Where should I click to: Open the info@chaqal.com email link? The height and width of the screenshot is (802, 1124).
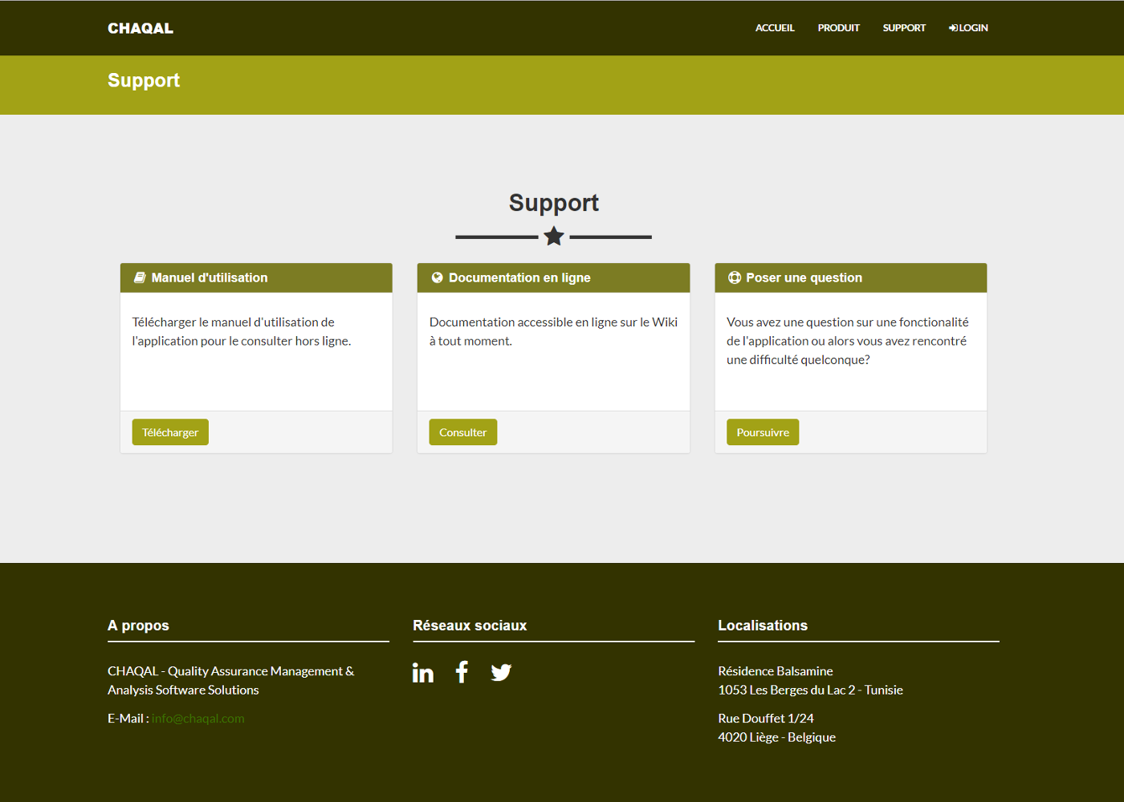pos(198,719)
